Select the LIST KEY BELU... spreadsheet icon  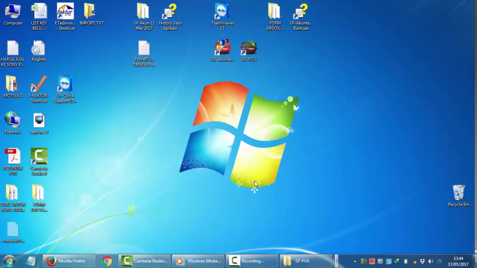[39, 17]
